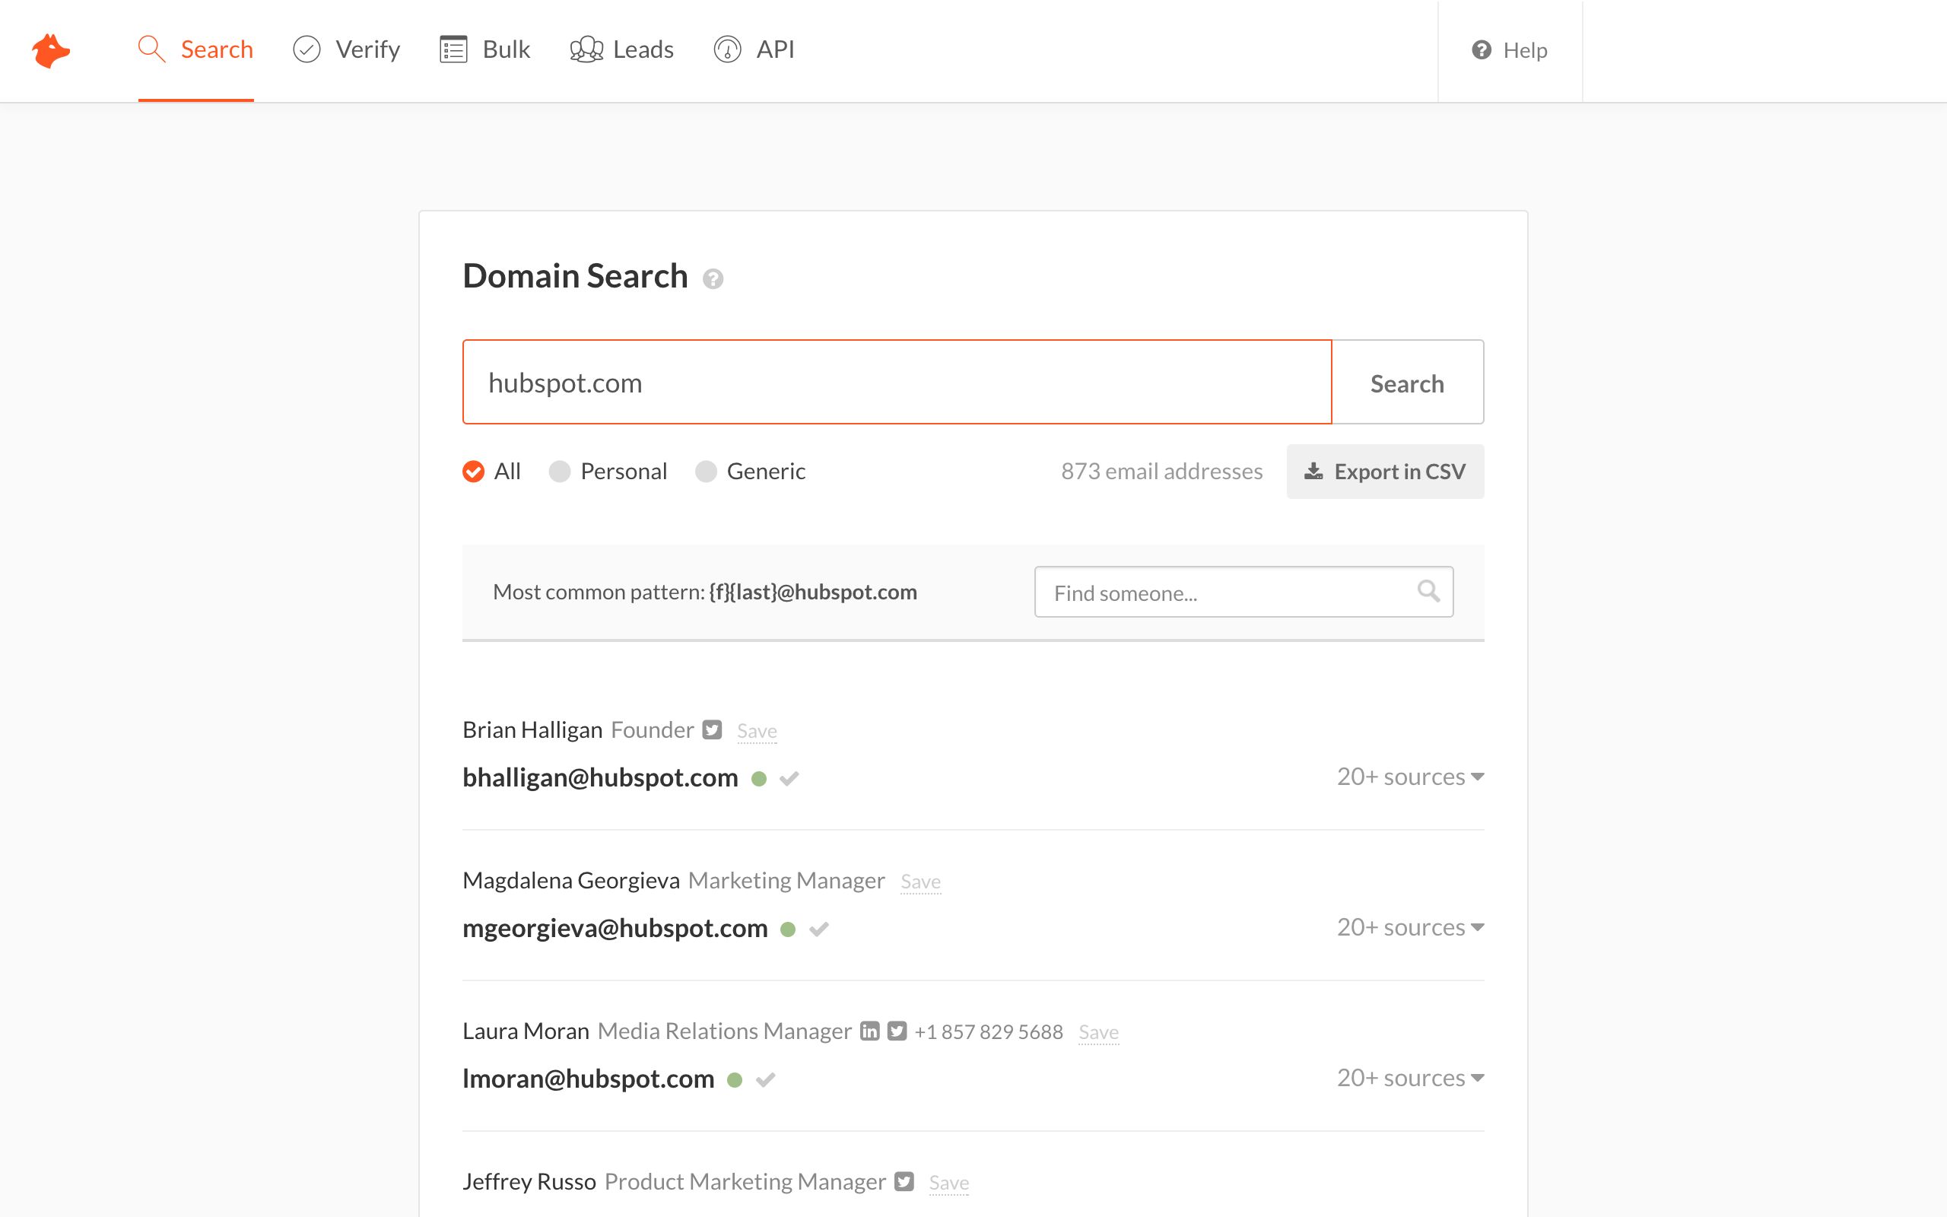This screenshot has width=1947, height=1217.
Task: Click the {f}{last}@hubspot.com pattern text
Action: pos(812,592)
